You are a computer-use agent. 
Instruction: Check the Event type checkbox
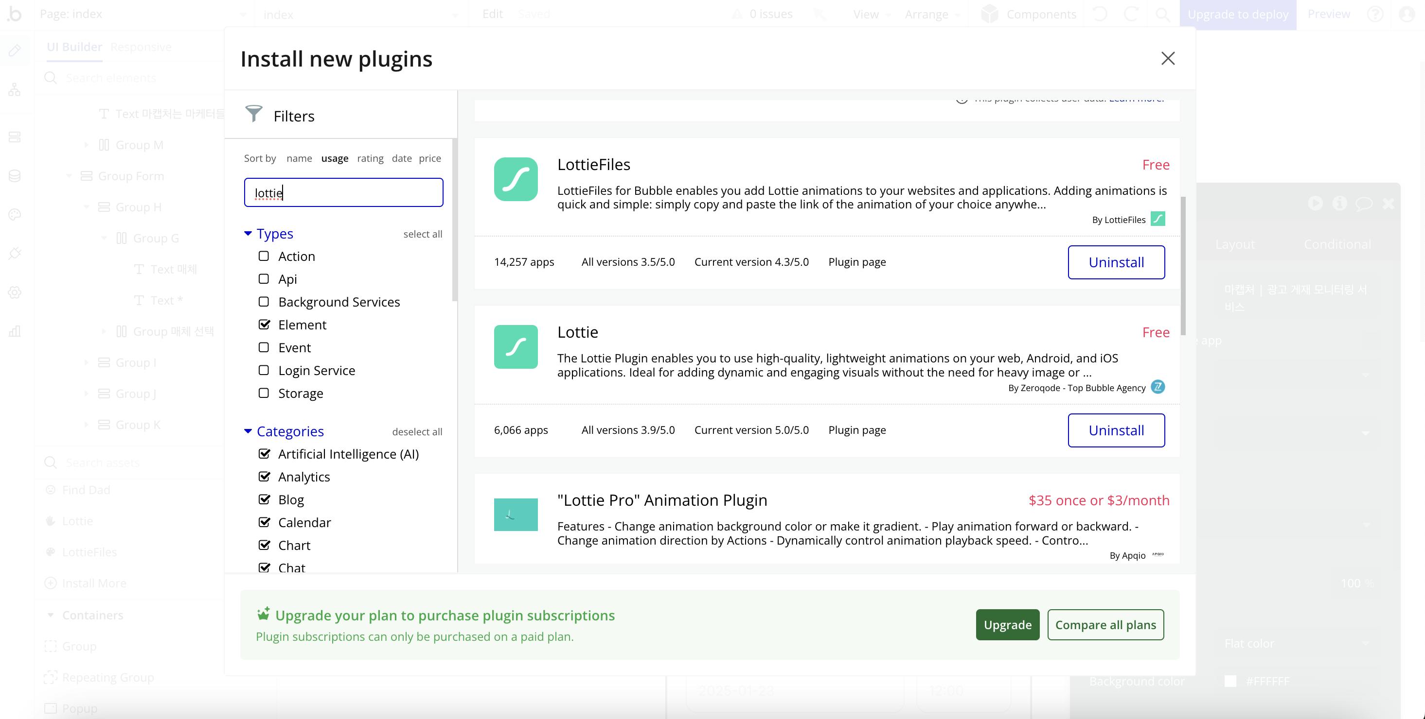[264, 347]
